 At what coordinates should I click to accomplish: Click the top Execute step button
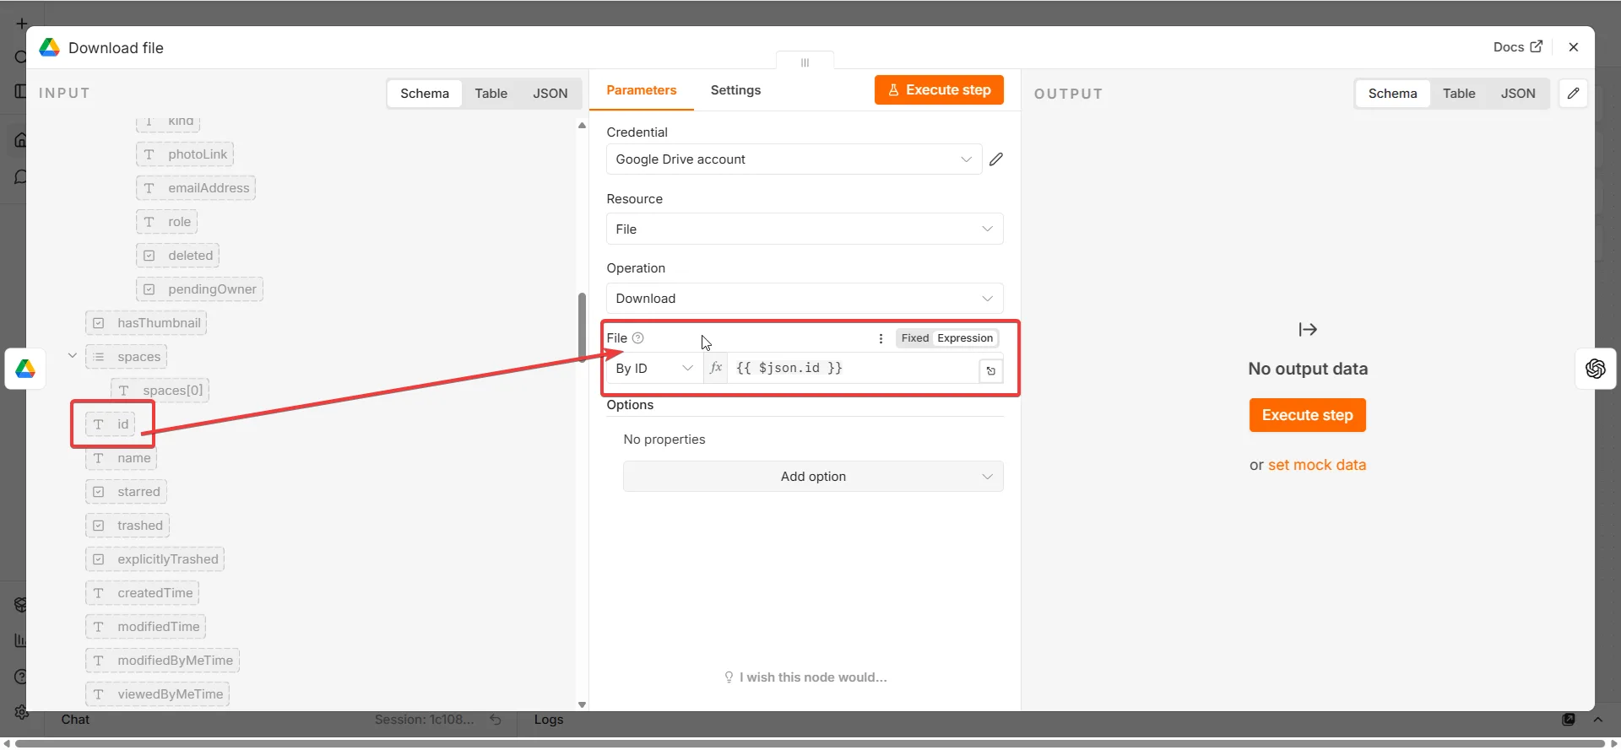click(x=939, y=90)
